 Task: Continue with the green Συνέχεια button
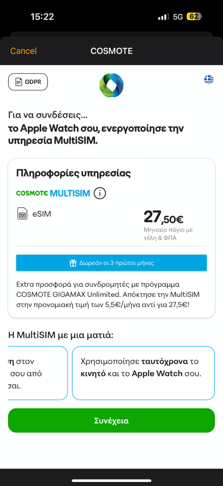pos(111,420)
